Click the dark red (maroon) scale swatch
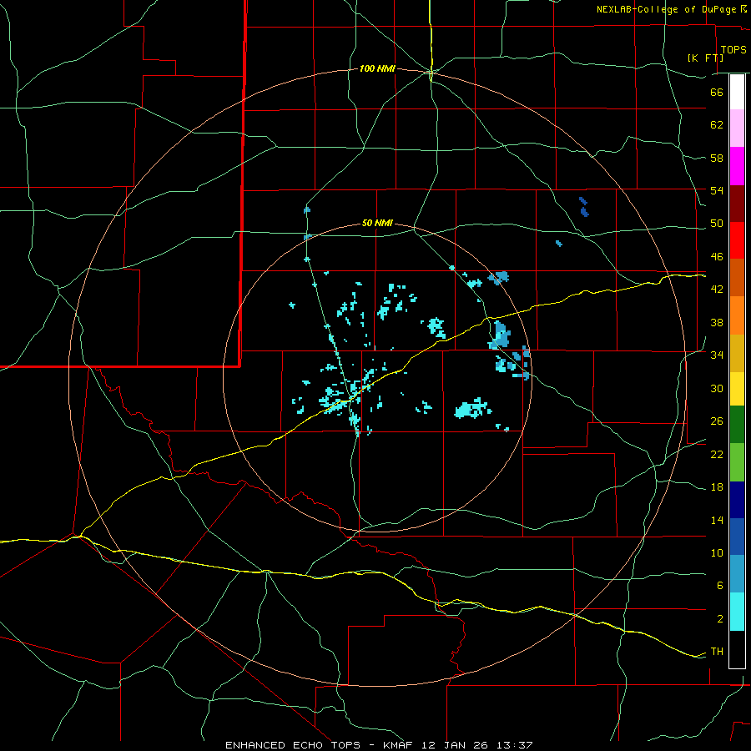The image size is (751, 751). point(737,204)
